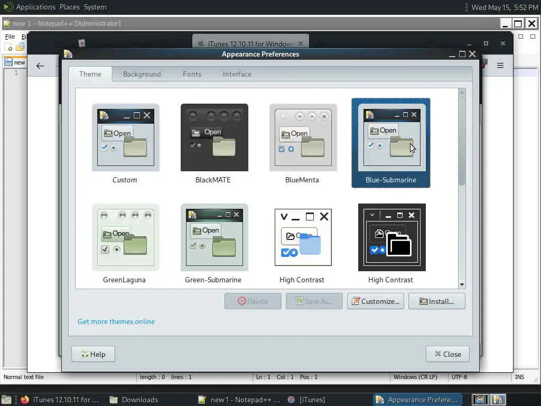The image size is (541, 406).
Task: Switch to new 1 - Notepad++ taskbar item
Action: click(239, 400)
